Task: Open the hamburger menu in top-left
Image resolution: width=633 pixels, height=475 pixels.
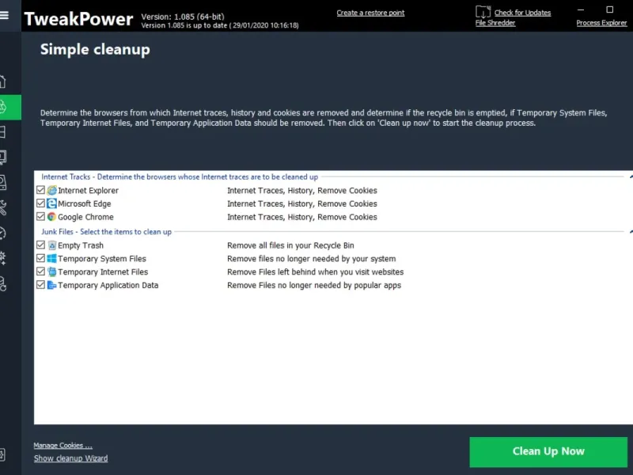Action: click(4, 15)
